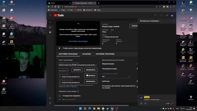The width and height of the screenshot is (197, 111).
Task: Open the browser home page button
Action: click(x=58, y=7)
